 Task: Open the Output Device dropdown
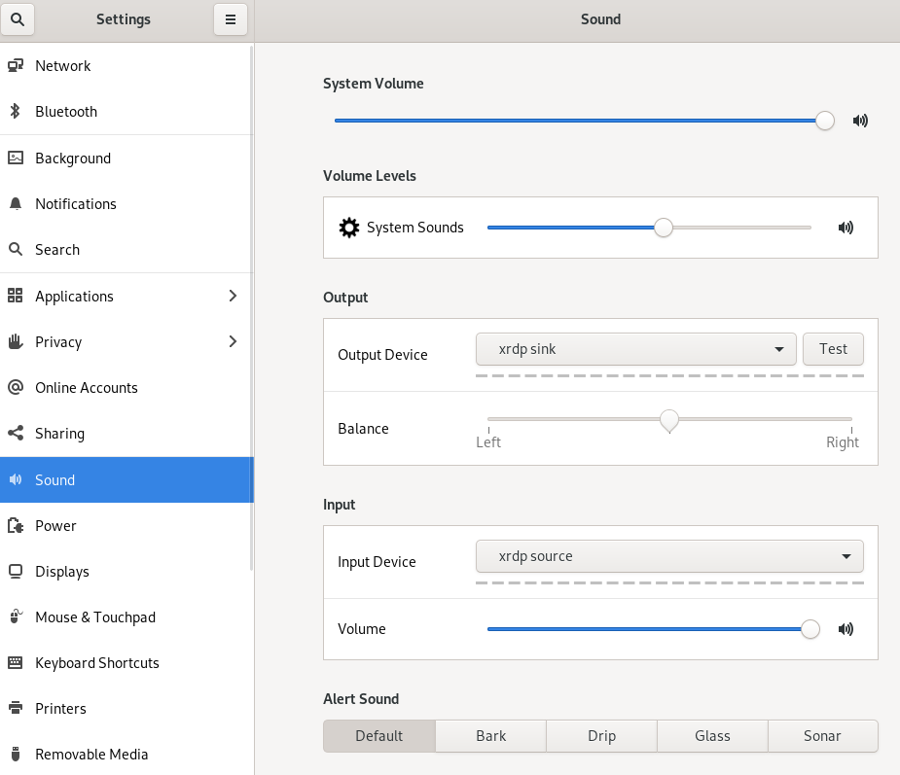(x=635, y=348)
